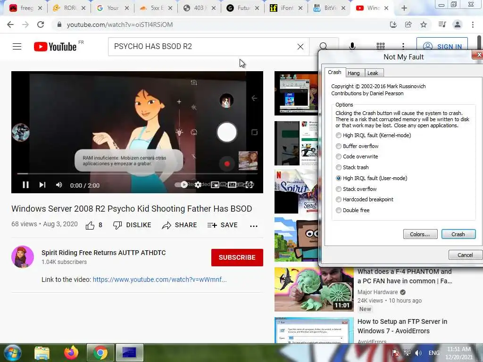Click the taskbar volume speaker icon
The image size is (483, 362).
418,353
